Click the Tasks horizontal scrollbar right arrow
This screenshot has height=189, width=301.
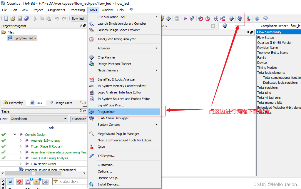pos(84,173)
